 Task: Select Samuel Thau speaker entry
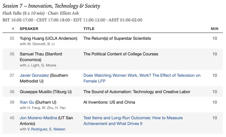[x=41, y=57]
